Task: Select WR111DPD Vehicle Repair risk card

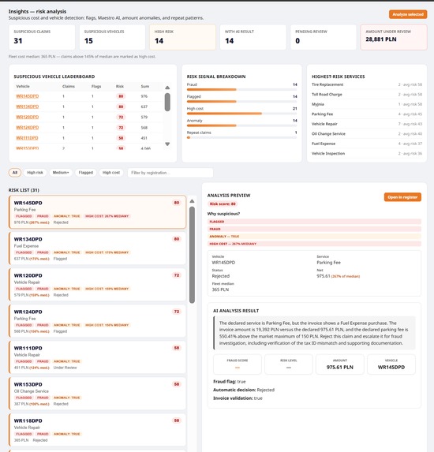Action: (98, 357)
